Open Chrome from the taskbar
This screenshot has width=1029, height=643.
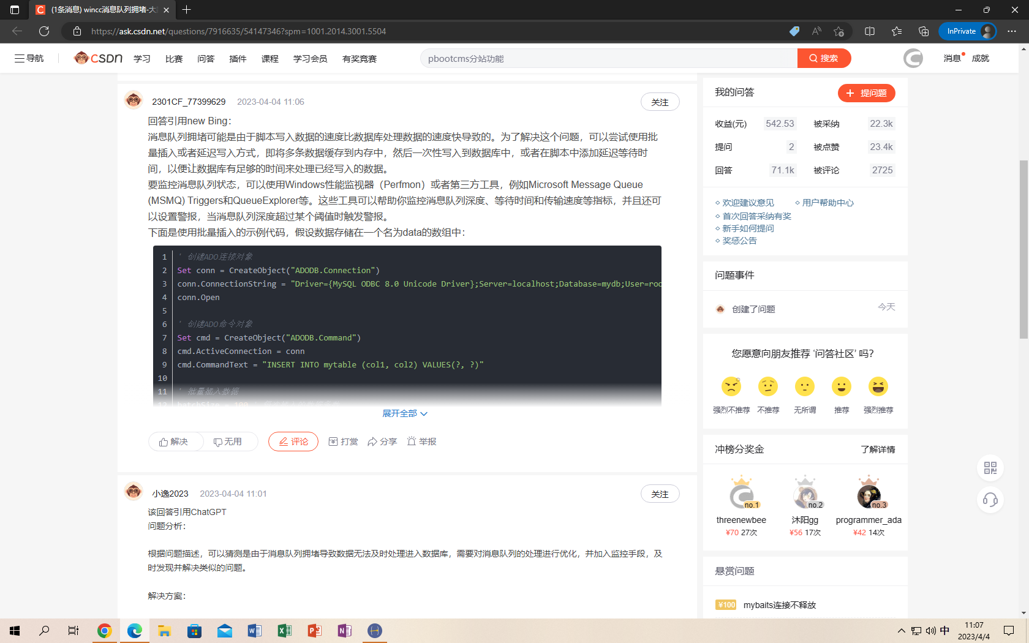point(104,631)
